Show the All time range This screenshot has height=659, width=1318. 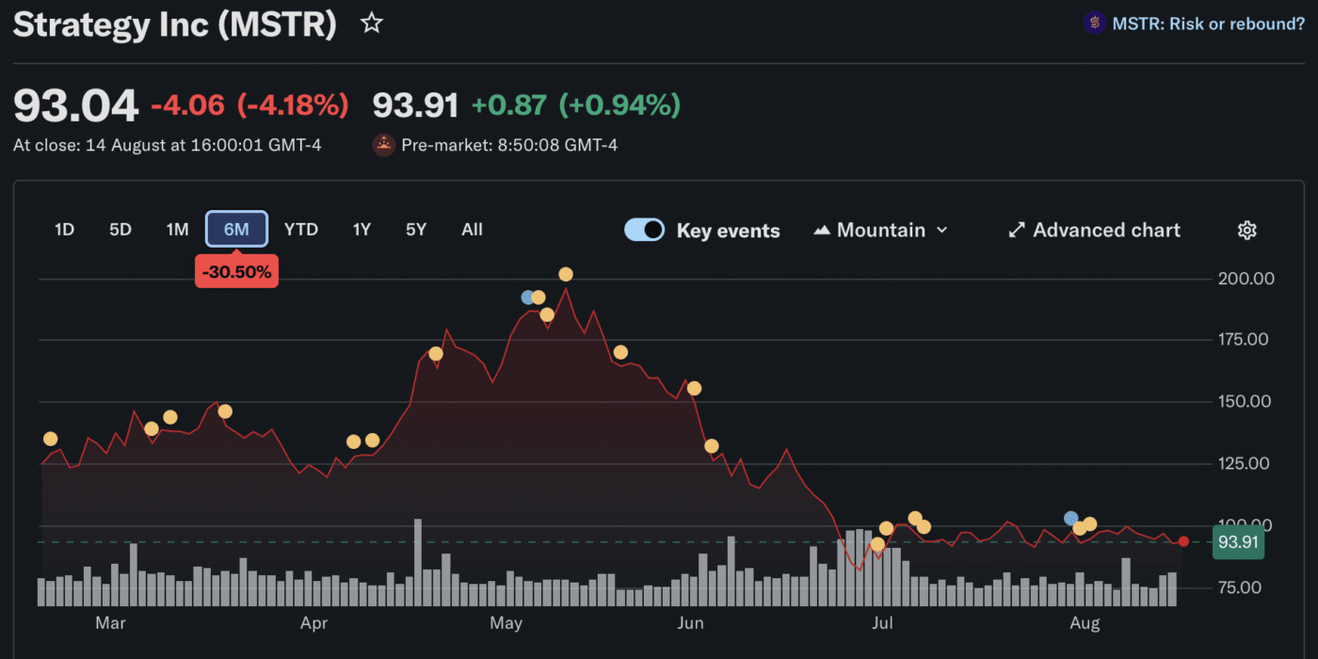(473, 229)
